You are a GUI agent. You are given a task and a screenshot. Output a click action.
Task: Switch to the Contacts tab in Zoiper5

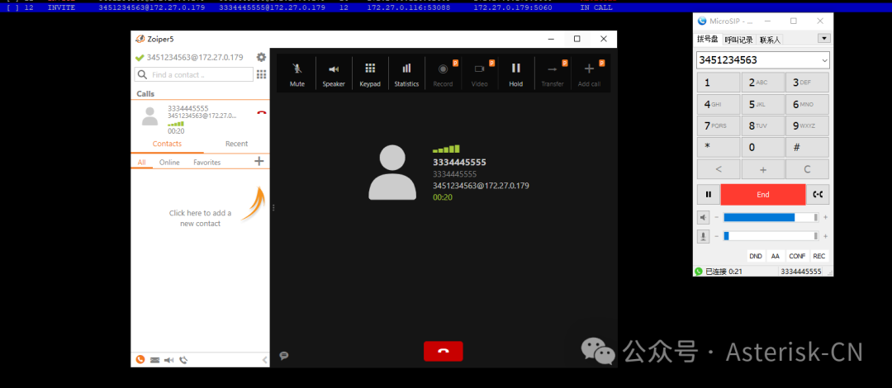167,144
